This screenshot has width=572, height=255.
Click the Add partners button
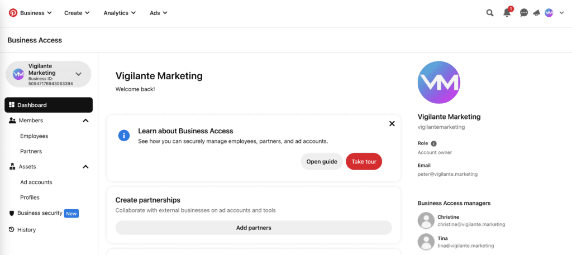[x=254, y=228]
